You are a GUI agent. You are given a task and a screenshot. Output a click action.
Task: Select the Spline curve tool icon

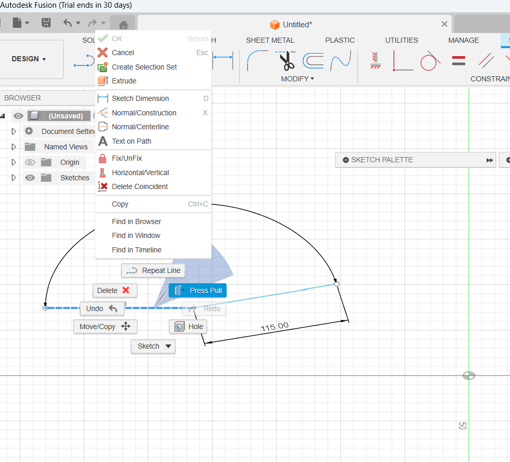click(341, 60)
